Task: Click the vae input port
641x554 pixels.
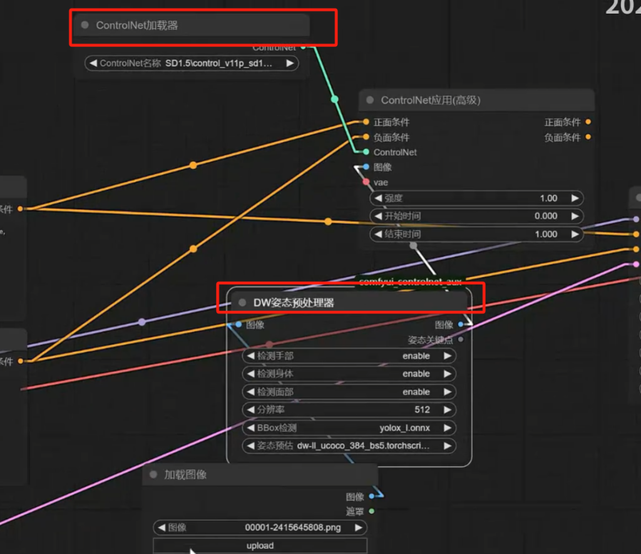Action: (366, 182)
